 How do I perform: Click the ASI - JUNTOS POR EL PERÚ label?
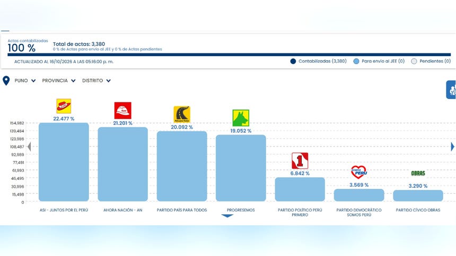click(64, 210)
